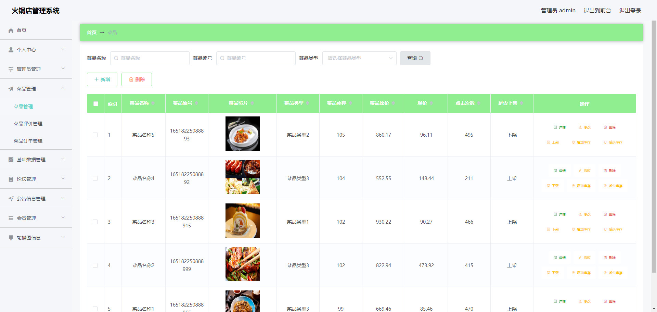Go to 首页 in the sidebar
The image size is (657, 312).
click(x=36, y=30)
